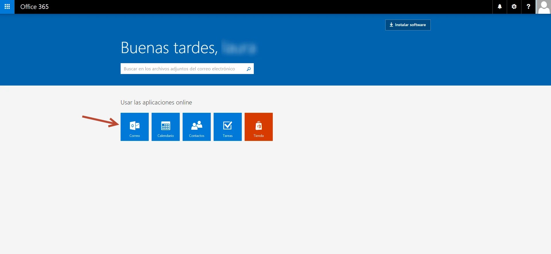Open the Tareas app tile
Image resolution: width=551 pixels, height=254 pixels.
click(x=228, y=127)
